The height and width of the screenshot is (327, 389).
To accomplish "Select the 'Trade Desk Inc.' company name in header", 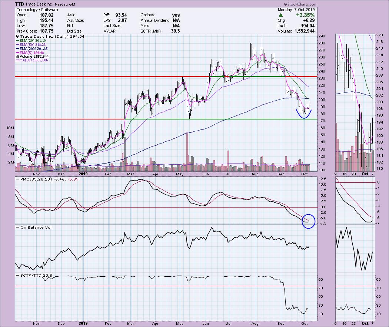I will (x=39, y=4).
